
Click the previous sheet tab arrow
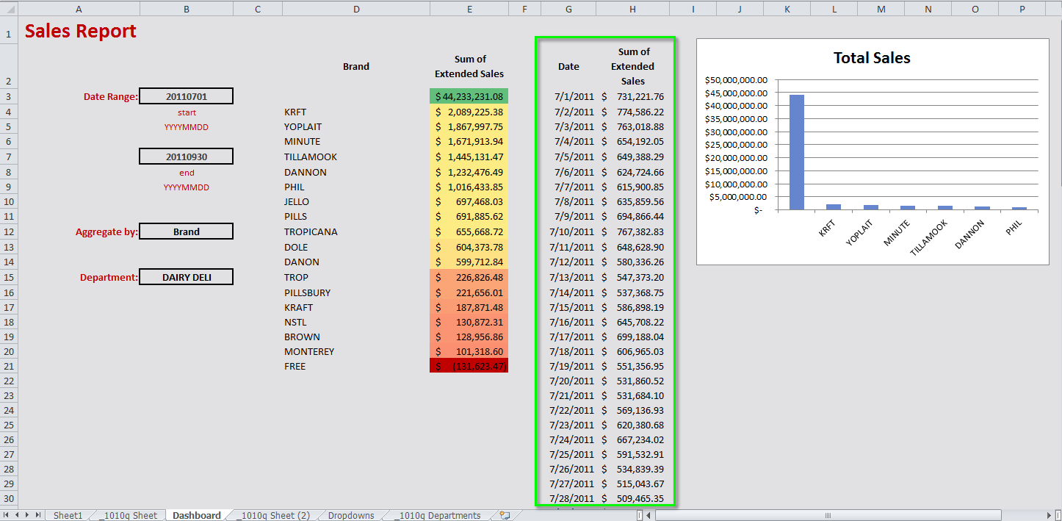coord(17,515)
